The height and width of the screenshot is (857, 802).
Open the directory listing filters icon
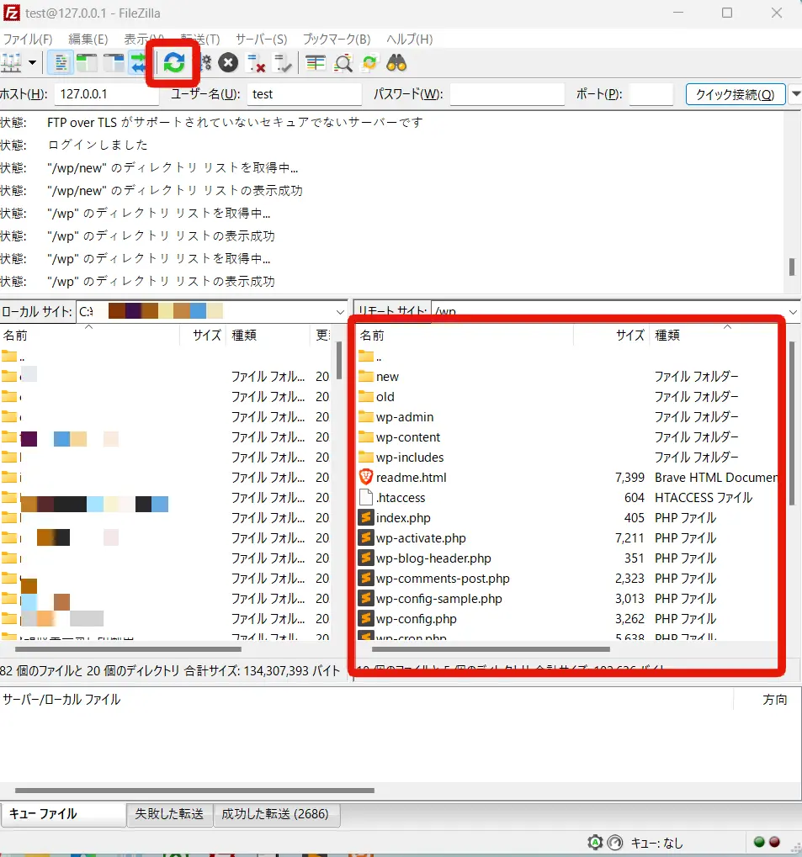pos(316,62)
